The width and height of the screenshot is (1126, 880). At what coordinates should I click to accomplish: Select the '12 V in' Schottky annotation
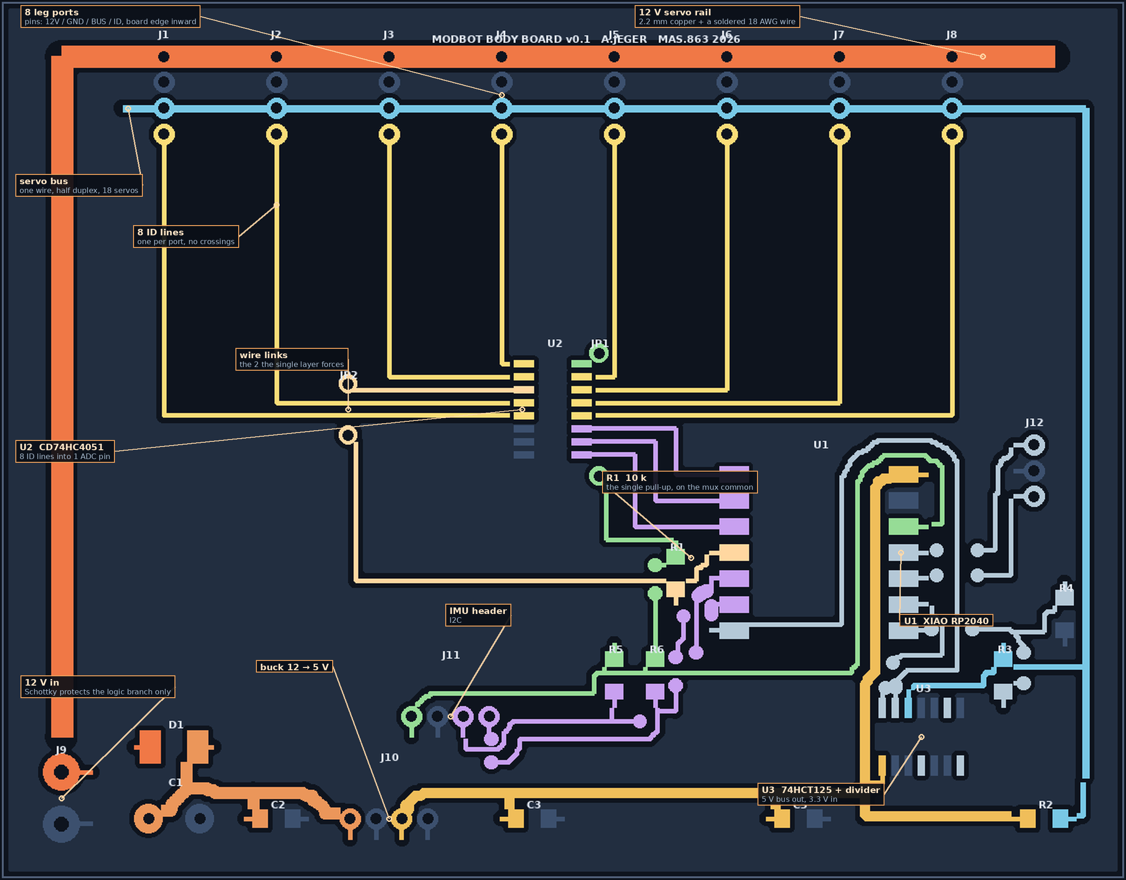pyautogui.click(x=97, y=687)
